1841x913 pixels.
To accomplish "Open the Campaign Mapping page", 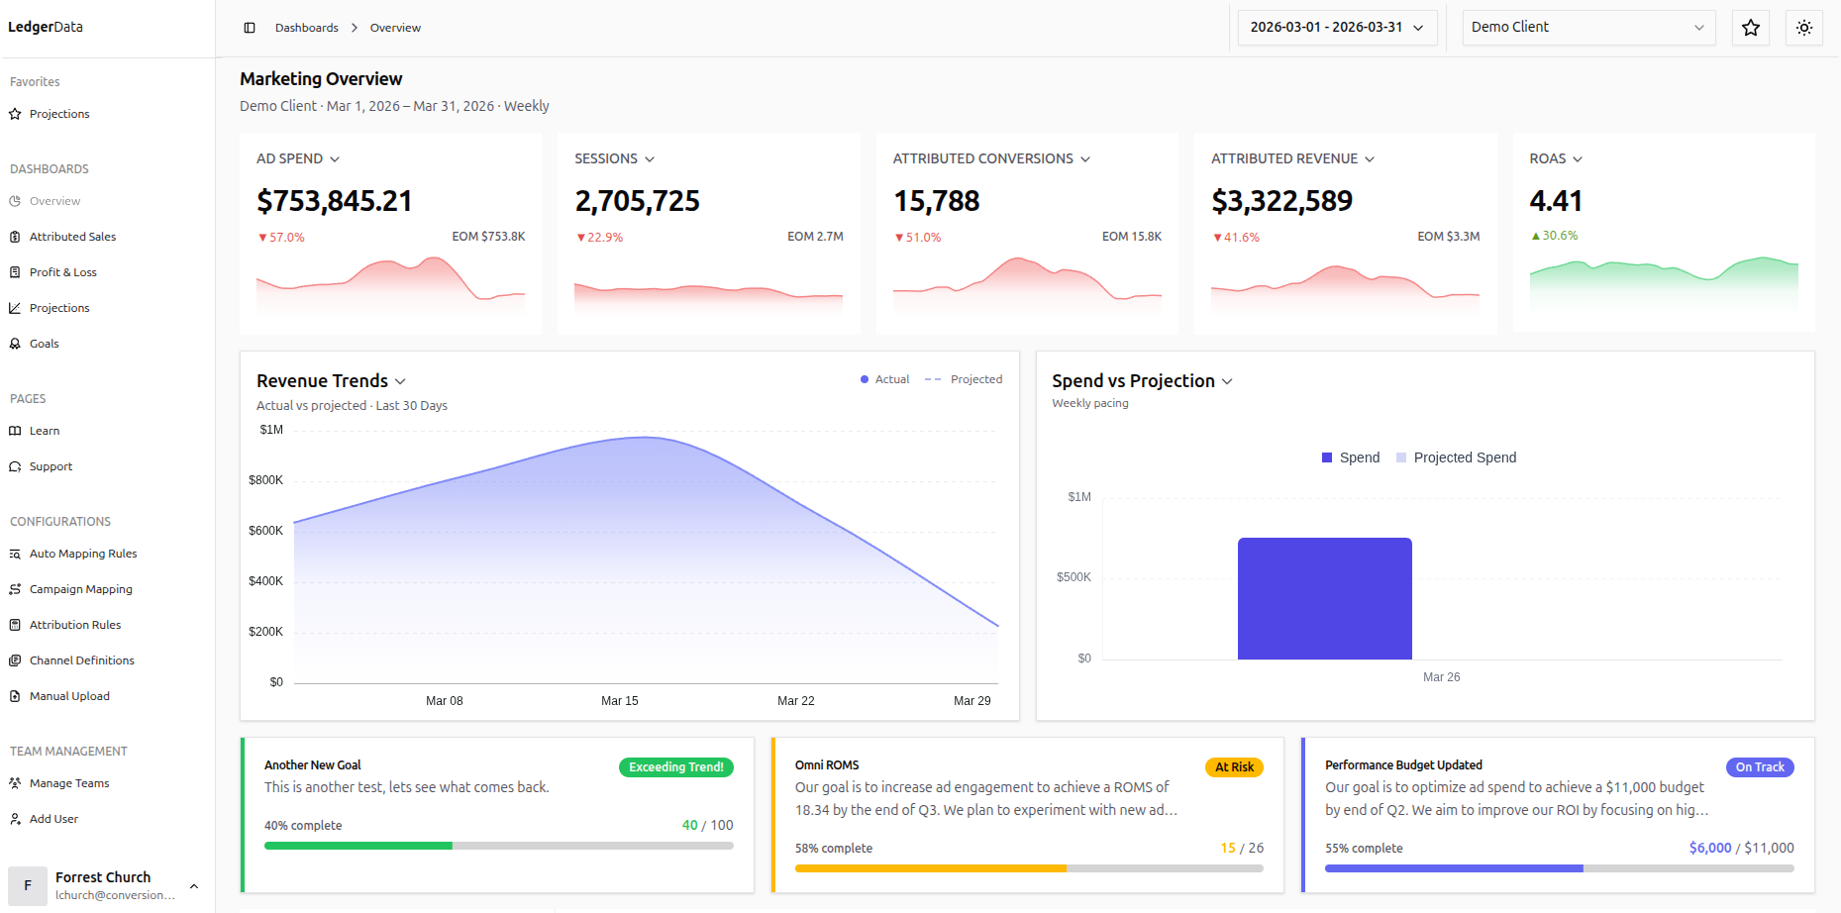I will (81, 589).
